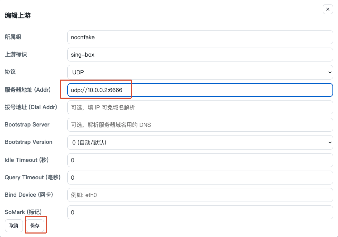This screenshot has width=338, height=237.
Task: Click the Bootstrap Version label
Action: 28,142
